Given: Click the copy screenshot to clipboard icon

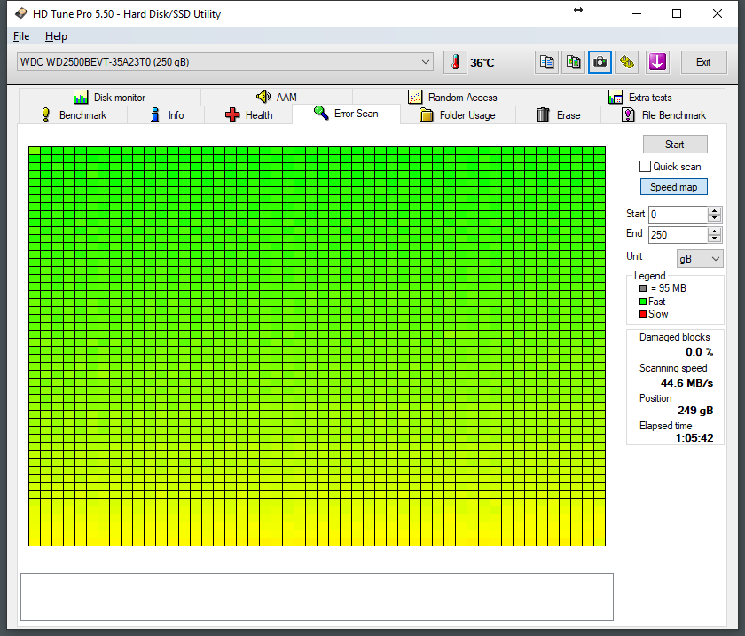Looking at the screenshot, I should [574, 62].
